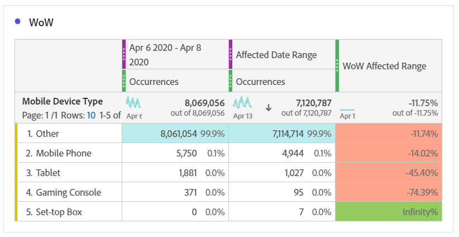
Task: Click the purple handle on Apr 6 2020 - Apr 8 2020
Action: coord(124,54)
